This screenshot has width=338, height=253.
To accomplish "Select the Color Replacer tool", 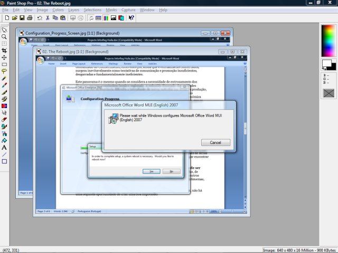I will tap(4, 106).
